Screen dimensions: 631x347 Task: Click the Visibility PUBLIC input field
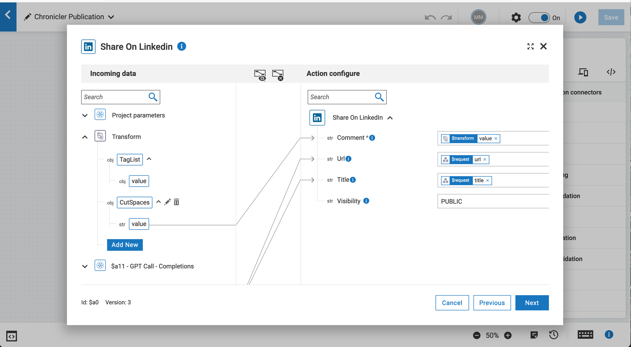pyautogui.click(x=492, y=201)
